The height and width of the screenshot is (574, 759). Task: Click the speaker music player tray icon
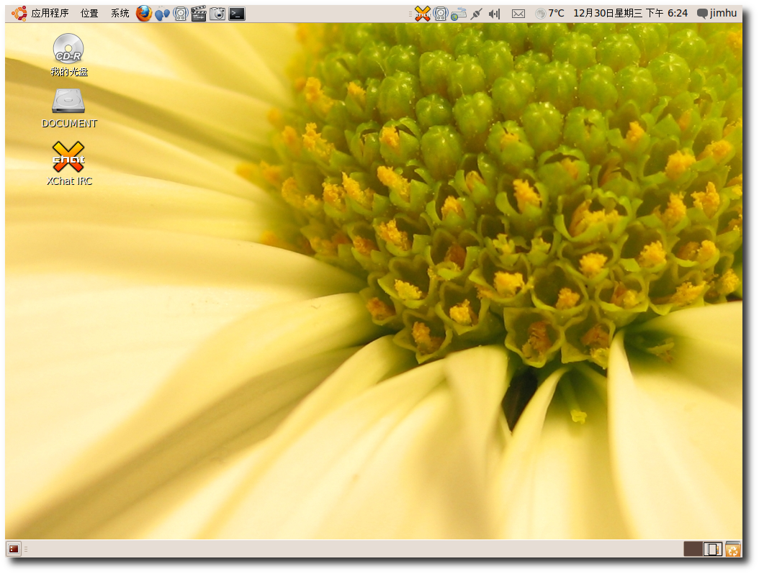[x=441, y=14]
